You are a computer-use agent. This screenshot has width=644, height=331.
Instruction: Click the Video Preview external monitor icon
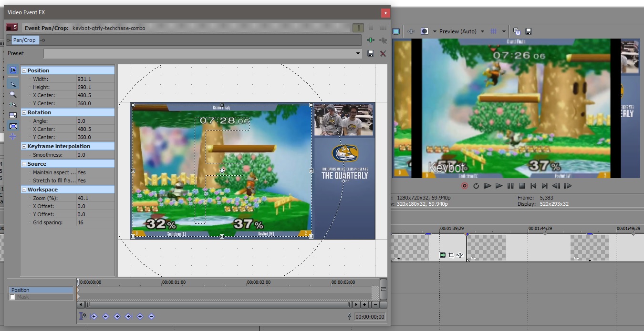coord(395,31)
